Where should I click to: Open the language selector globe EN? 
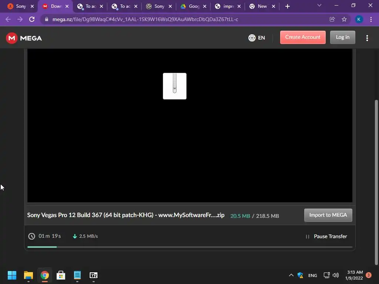(256, 38)
